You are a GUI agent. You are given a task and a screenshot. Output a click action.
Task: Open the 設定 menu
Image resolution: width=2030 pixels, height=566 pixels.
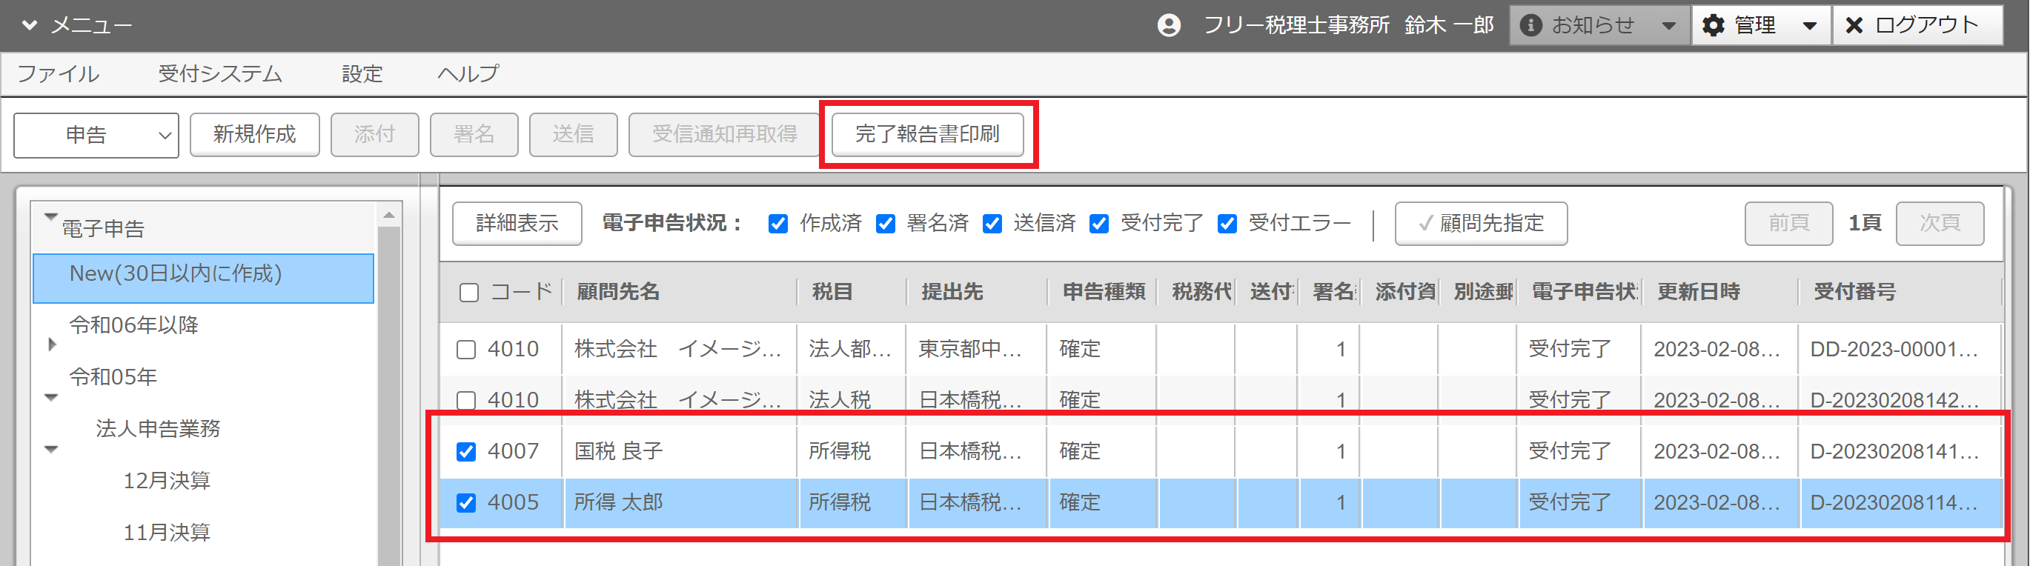click(362, 74)
